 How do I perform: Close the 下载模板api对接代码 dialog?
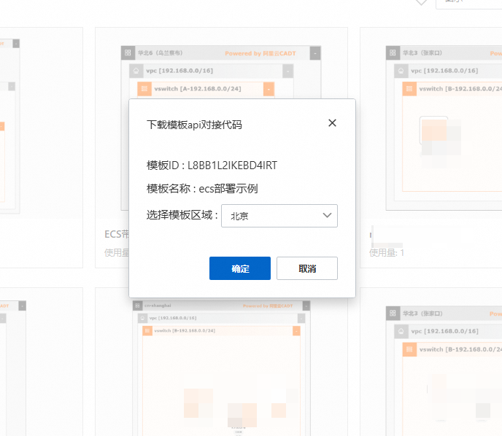click(332, 122)
